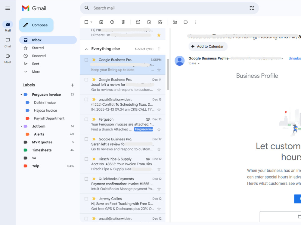Image resolution: width=301 pixels, height=225 pixels.
Task: Open the Yelp label
Action: pyautogui.click(x=48, y=166)
